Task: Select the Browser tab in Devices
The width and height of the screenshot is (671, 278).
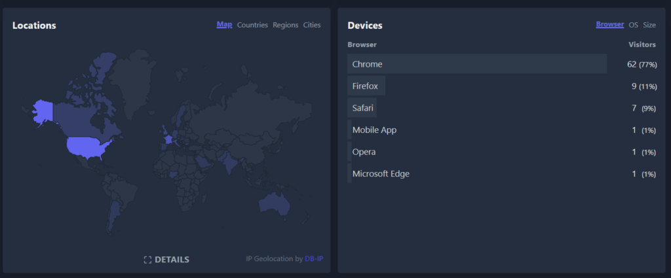Action: coord(610,24)
